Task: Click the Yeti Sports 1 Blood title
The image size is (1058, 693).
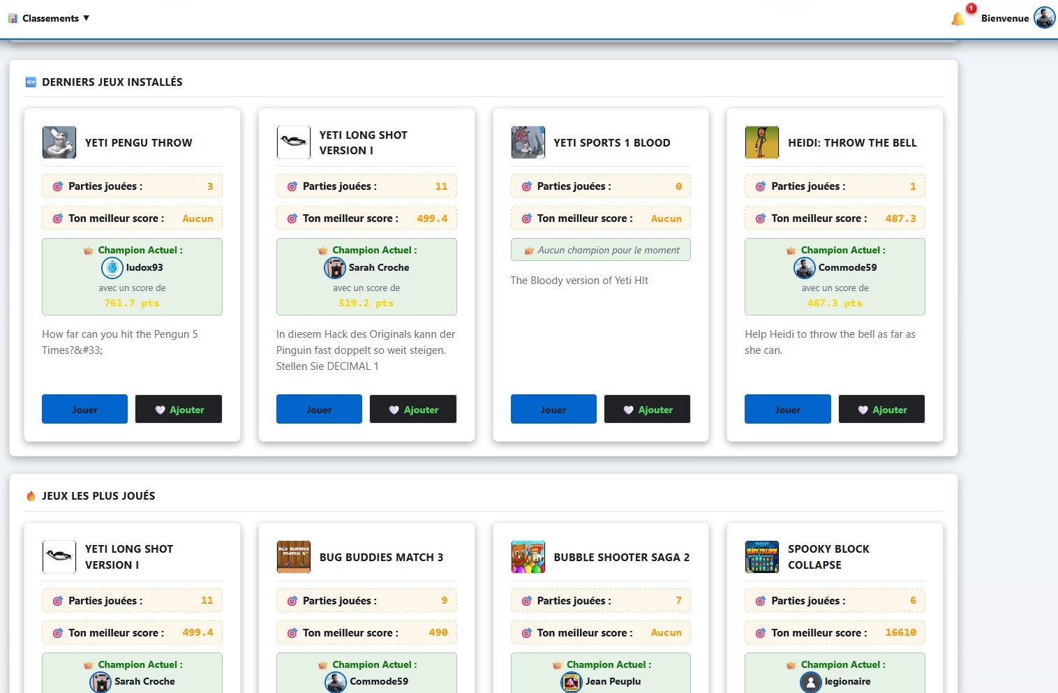Action: click(612, 142)
